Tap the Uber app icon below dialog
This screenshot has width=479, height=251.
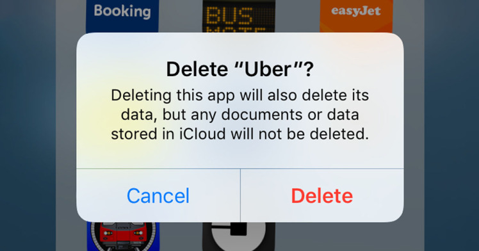click(x=239, y=237)
